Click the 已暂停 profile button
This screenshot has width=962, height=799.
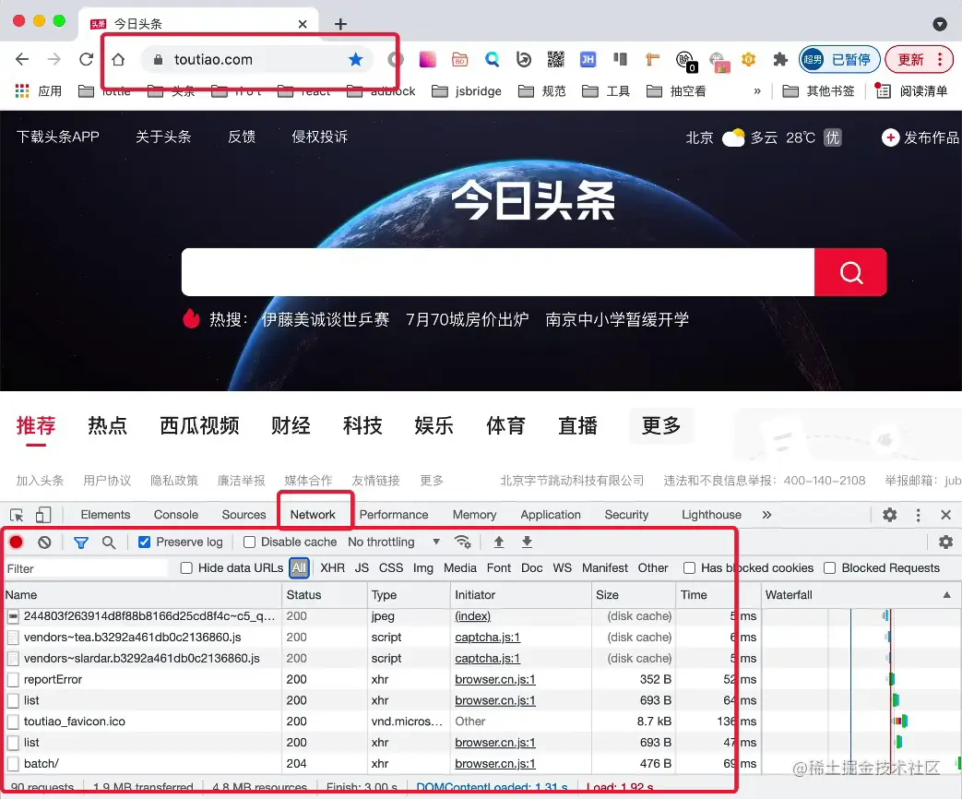point(839,60)
